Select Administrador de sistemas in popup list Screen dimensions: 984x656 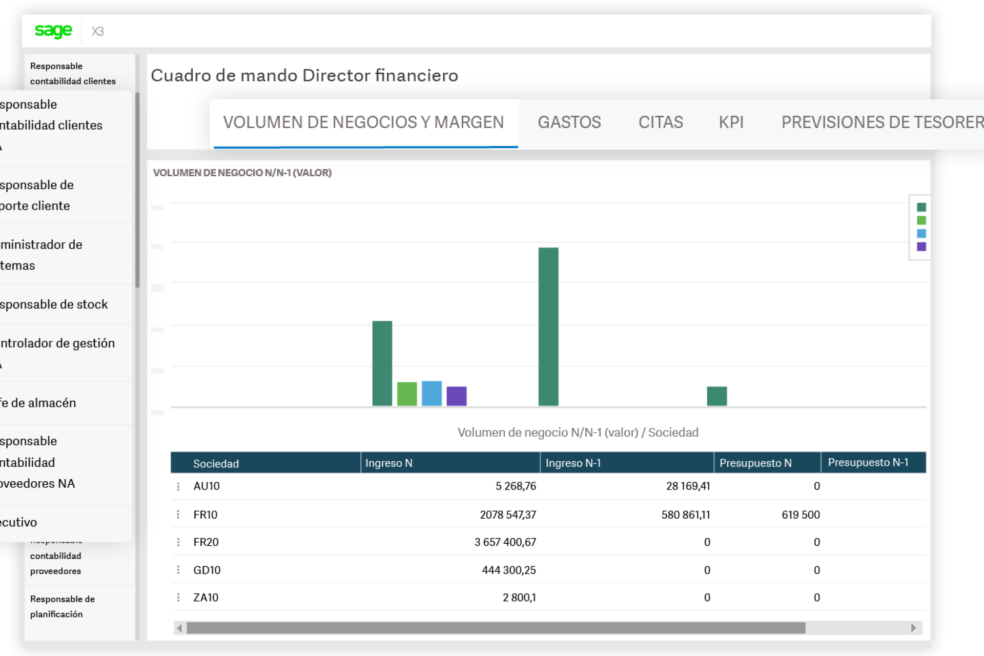(x=66, y=255)
